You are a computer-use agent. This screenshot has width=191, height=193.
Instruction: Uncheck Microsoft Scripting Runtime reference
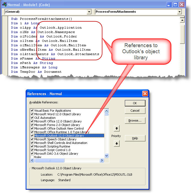tap(32, 146)
